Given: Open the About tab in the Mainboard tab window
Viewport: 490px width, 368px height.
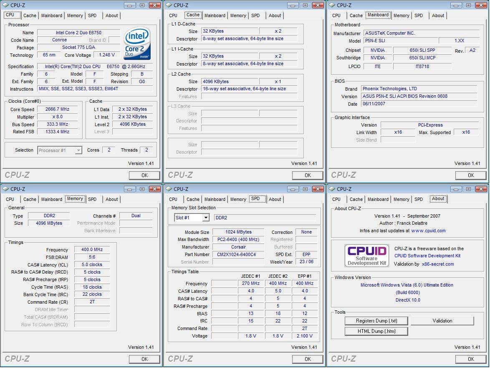Looking at the screenshot, I should [438, 15].
